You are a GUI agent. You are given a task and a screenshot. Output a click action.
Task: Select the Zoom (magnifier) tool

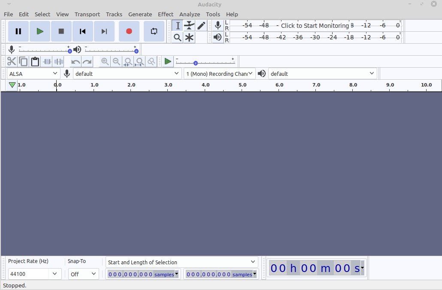tap(178, 37)
